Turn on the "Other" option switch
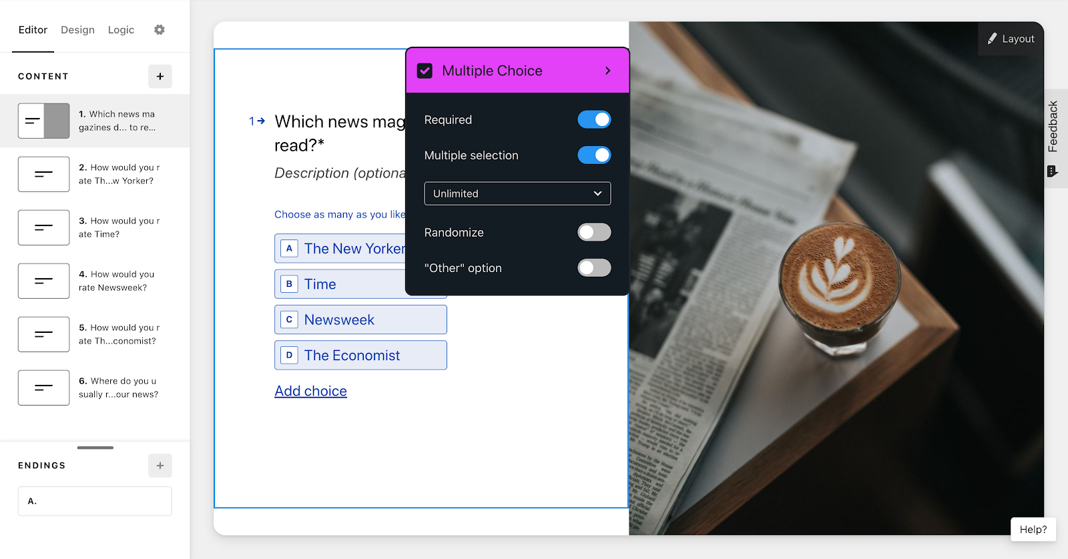The width and height of the screenshot is (1068, 559). (594, 268)
